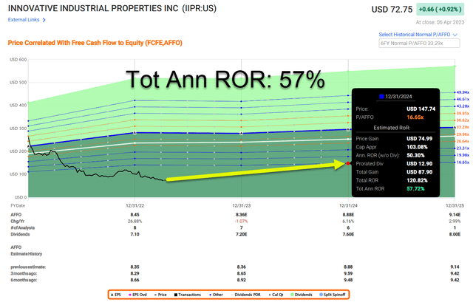This screenshot has width=473, height=305.
Task: Select the 19.98x multiple line label
Action: [x=463, y=155]
